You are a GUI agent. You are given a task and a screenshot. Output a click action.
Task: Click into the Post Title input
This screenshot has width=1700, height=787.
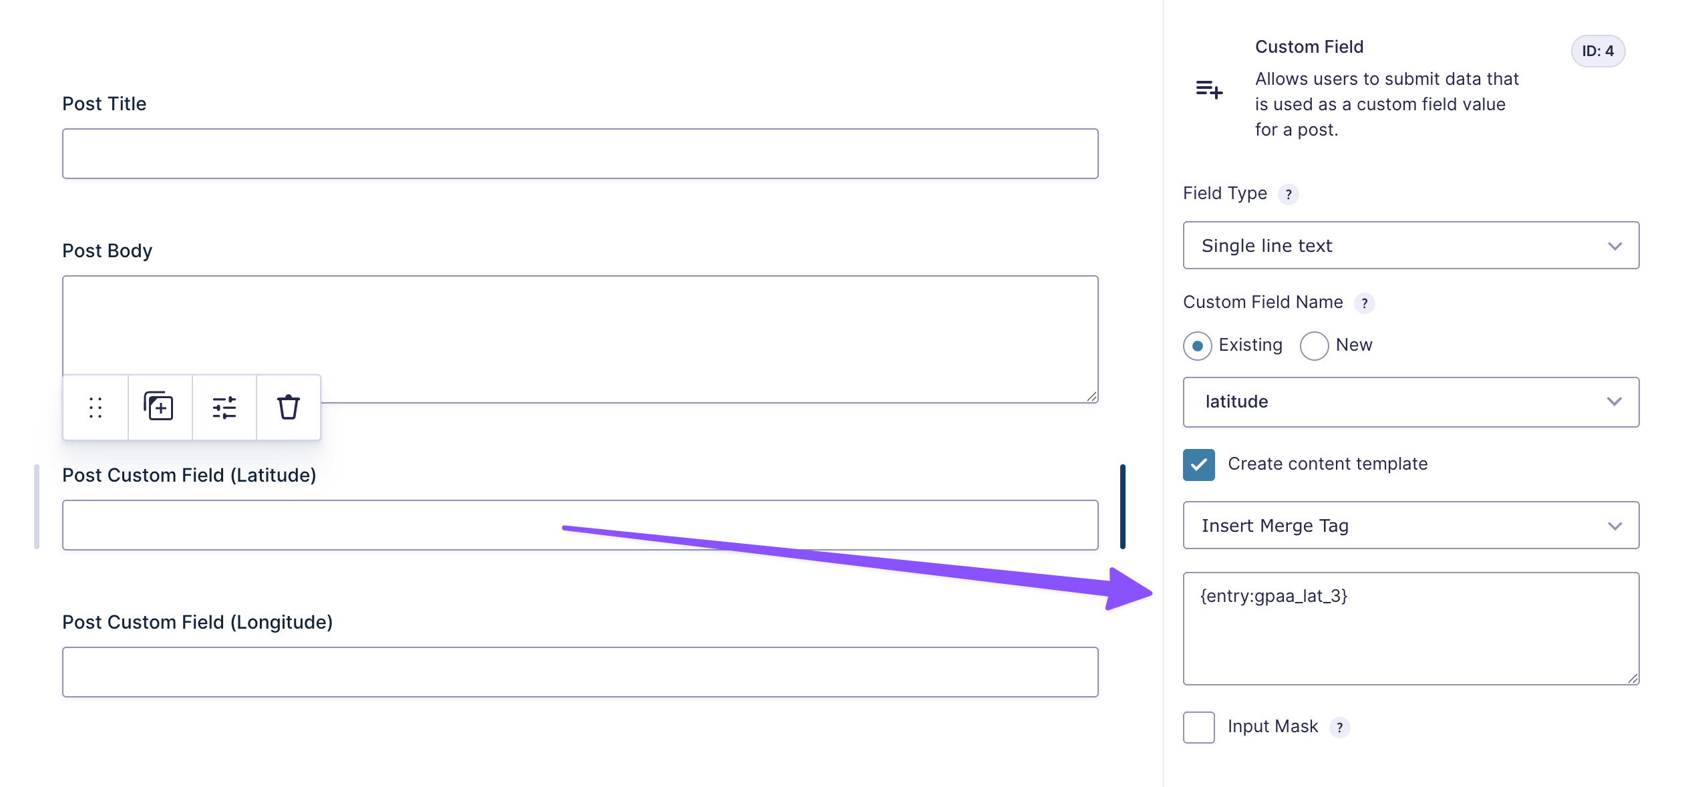[580, 154]
